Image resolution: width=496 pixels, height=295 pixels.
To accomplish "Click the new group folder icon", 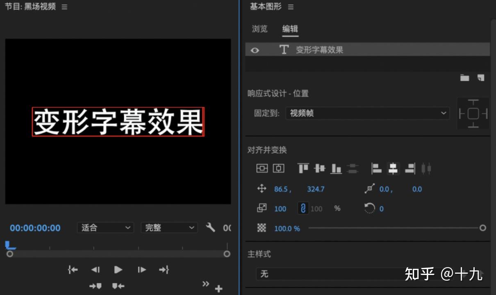I will (465, 77).
